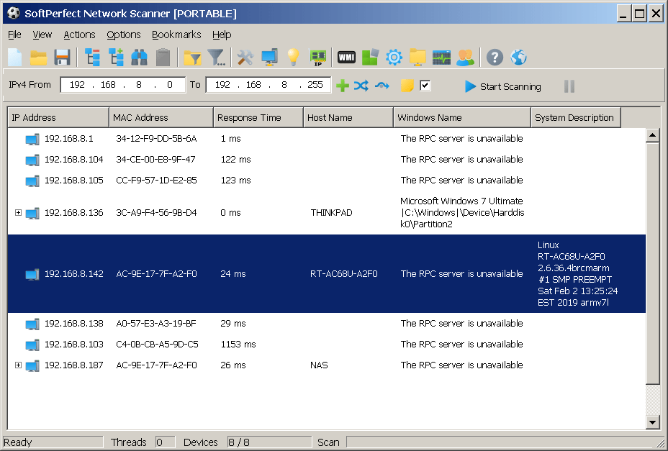Select the 192.168.8.103 row
The image size is (668, 451).
(x=326, y=344)
